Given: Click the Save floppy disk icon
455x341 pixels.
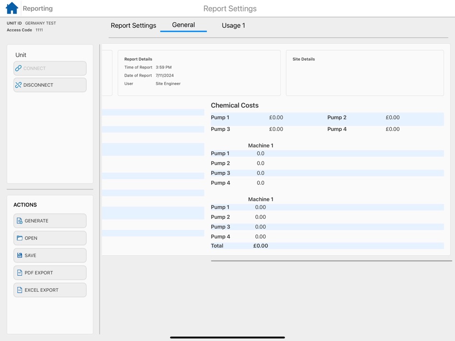Looking at the screenshot, I should tap(20, 255).
